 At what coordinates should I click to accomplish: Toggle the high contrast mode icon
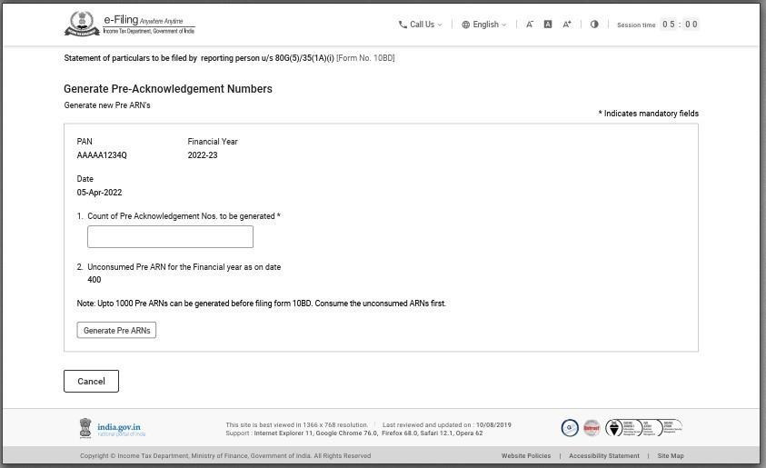point(594,25)
